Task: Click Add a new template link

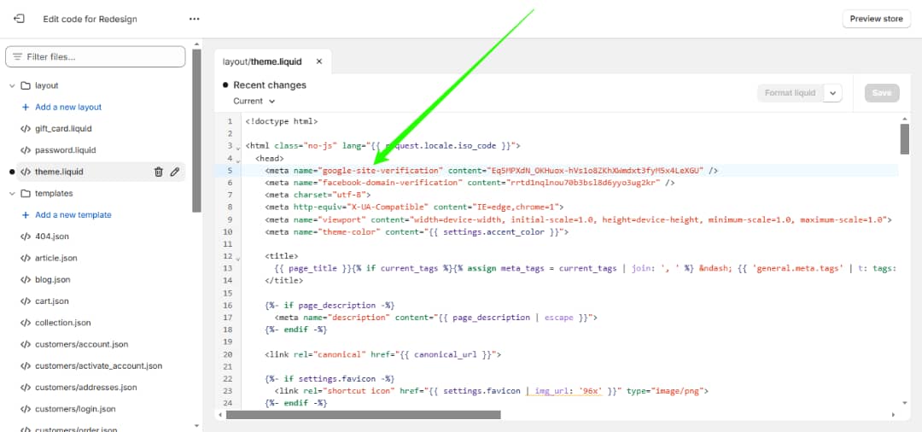Action: click(73, 214)
